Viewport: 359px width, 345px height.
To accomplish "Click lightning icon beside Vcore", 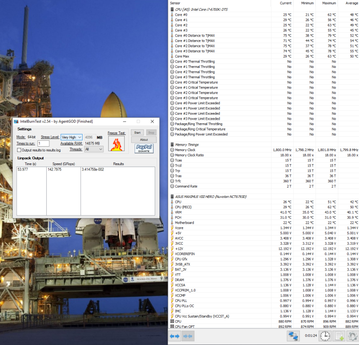I will [x=172, y=228].
